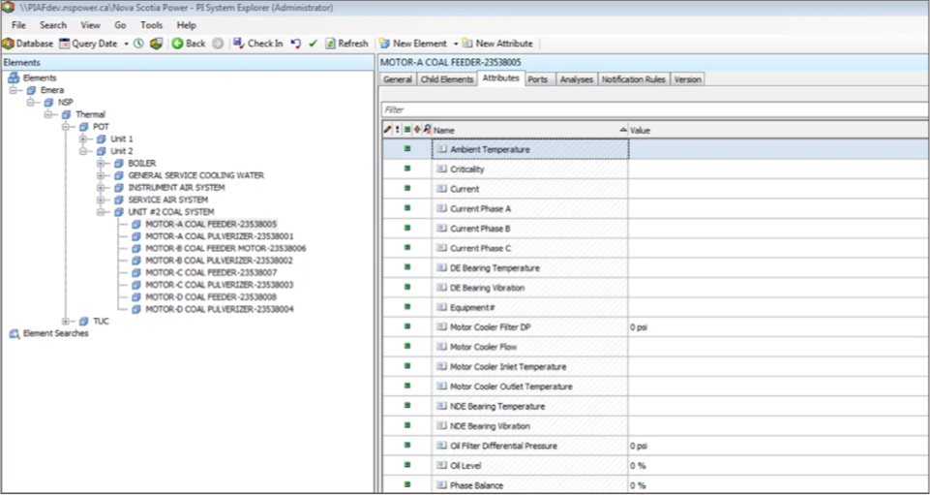Expand the BOILER node
The height and width of the screenshot is (495, 930).
pyautogui.click(x=101, y=163)
